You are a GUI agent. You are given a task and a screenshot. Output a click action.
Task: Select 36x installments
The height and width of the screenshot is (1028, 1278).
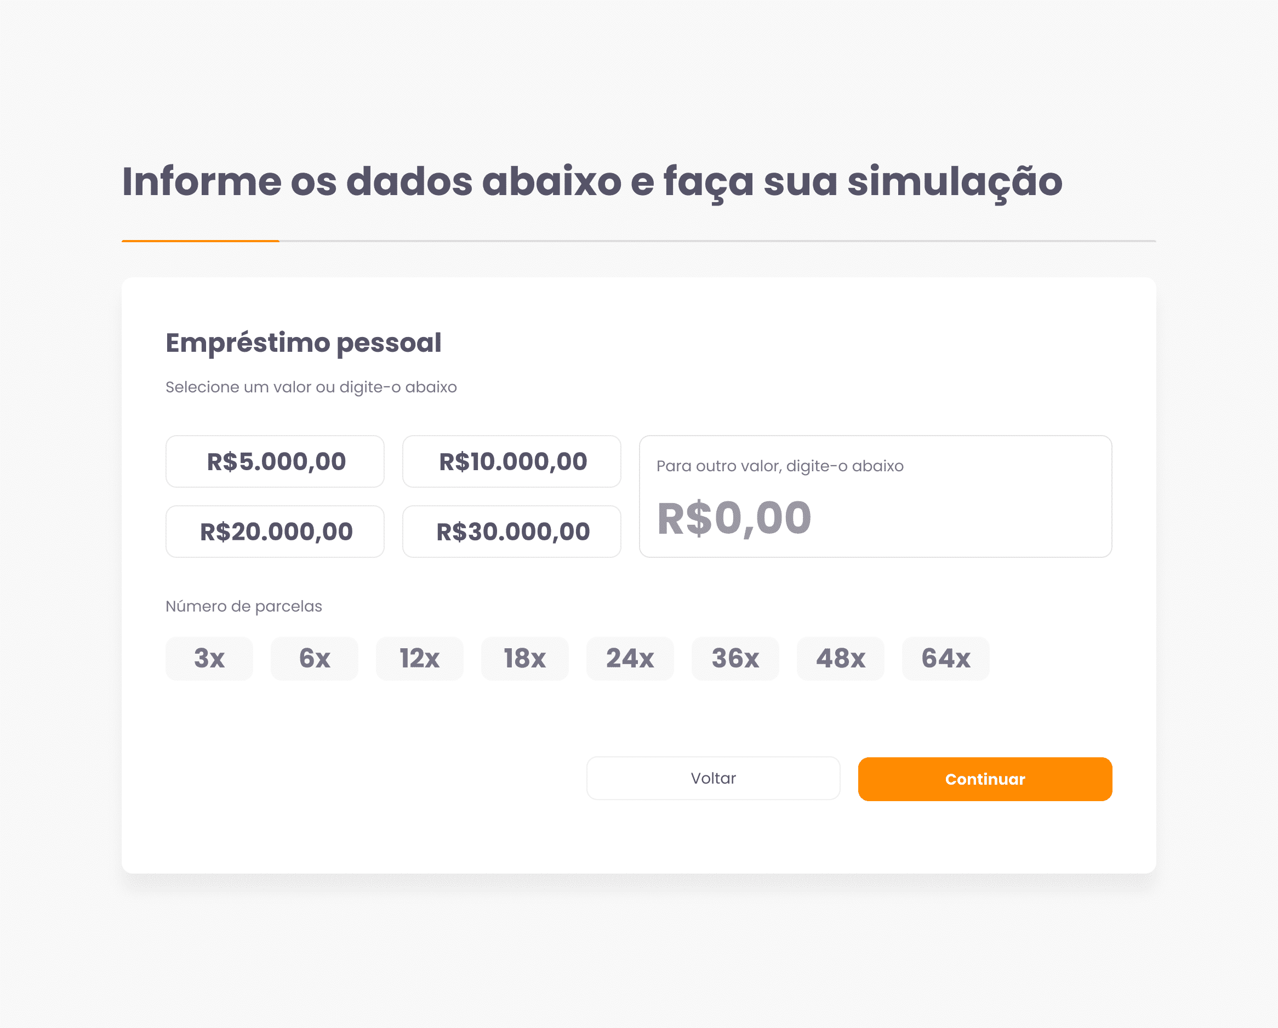click(x=735, y=659)
